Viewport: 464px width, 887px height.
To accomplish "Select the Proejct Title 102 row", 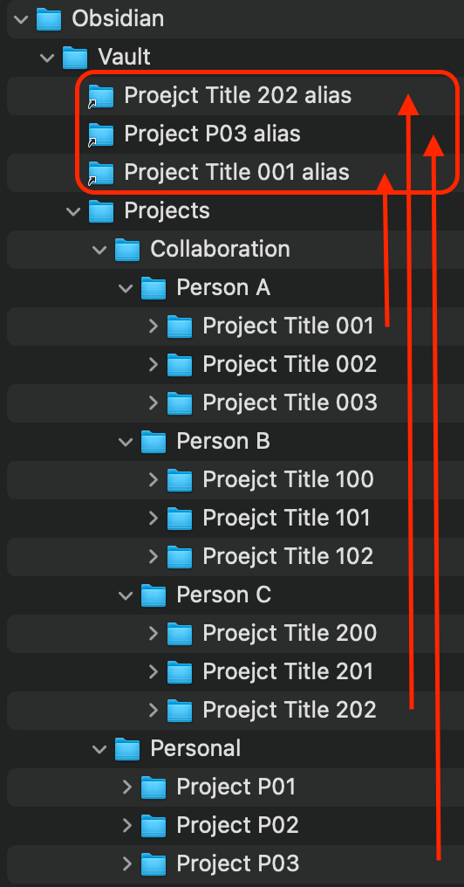I will point(235,557).
